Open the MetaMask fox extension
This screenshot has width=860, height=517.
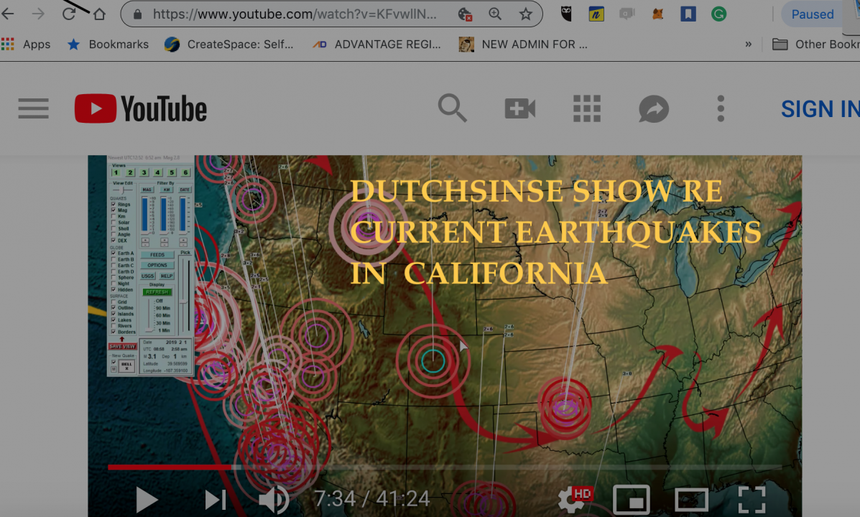657,14
